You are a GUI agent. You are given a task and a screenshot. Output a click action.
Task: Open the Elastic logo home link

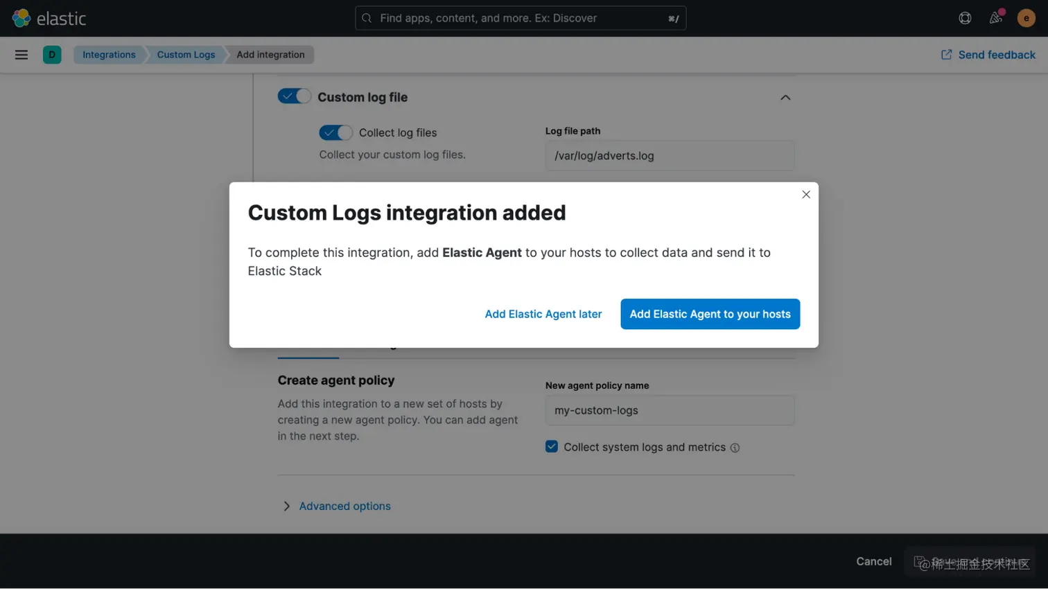(49, 18)
